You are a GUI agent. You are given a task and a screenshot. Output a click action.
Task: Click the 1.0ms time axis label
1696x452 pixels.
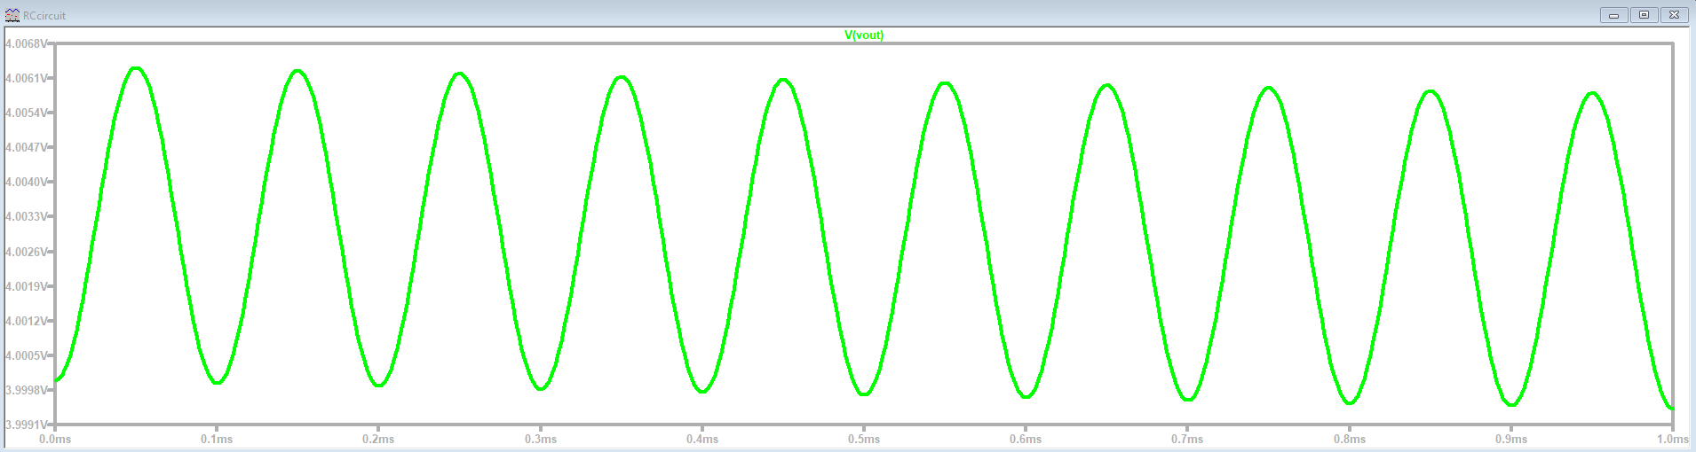click(1672, 439)
